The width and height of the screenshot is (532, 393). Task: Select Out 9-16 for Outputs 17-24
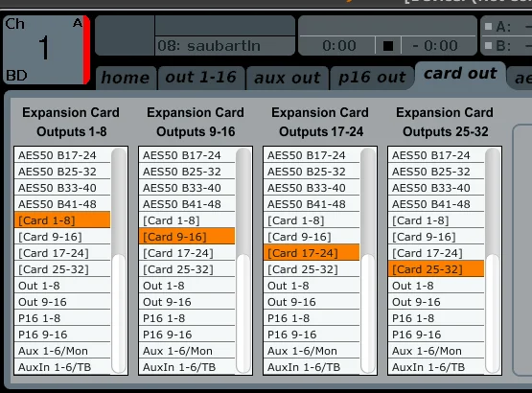click(312, 302)
